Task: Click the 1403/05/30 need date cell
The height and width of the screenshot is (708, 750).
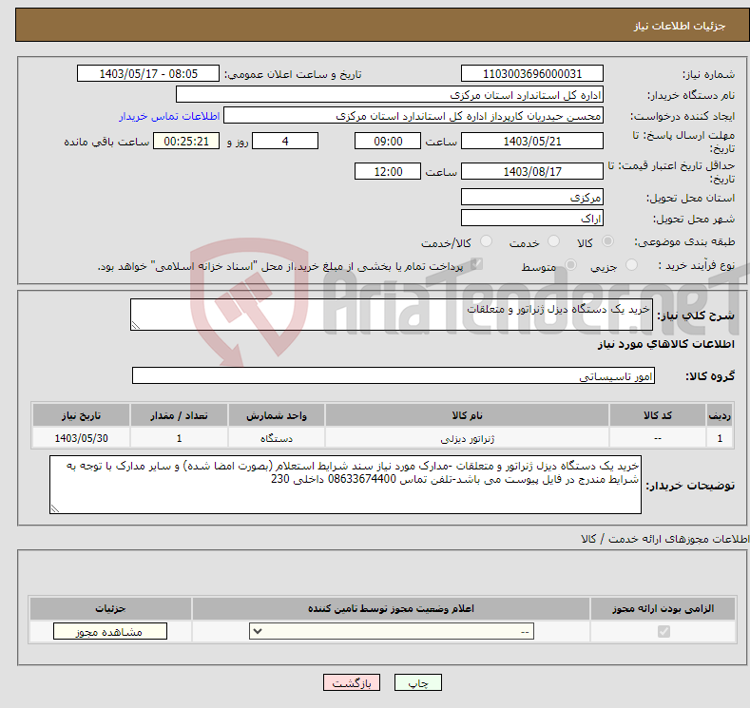Action: coord(81,438)
